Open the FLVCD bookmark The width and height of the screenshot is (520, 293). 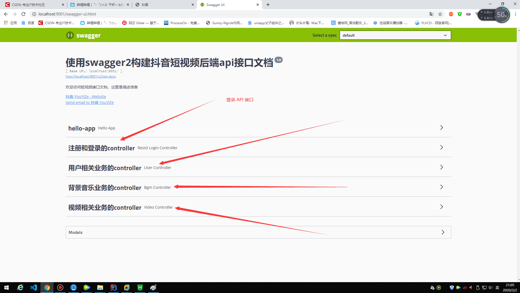433,23
